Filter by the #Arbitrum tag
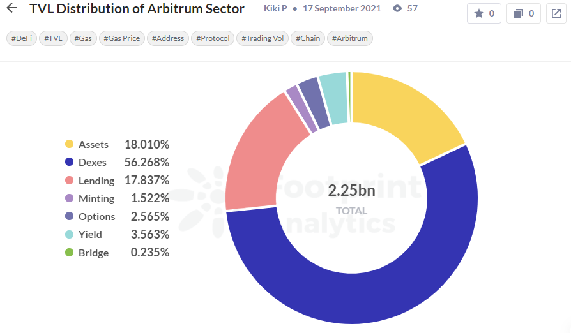571x333 pixels. 349,38
